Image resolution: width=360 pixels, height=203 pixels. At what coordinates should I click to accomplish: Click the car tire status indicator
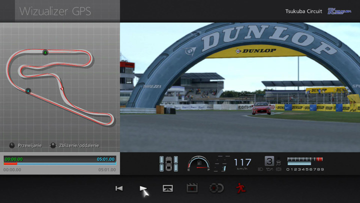[x=168, y=163]
